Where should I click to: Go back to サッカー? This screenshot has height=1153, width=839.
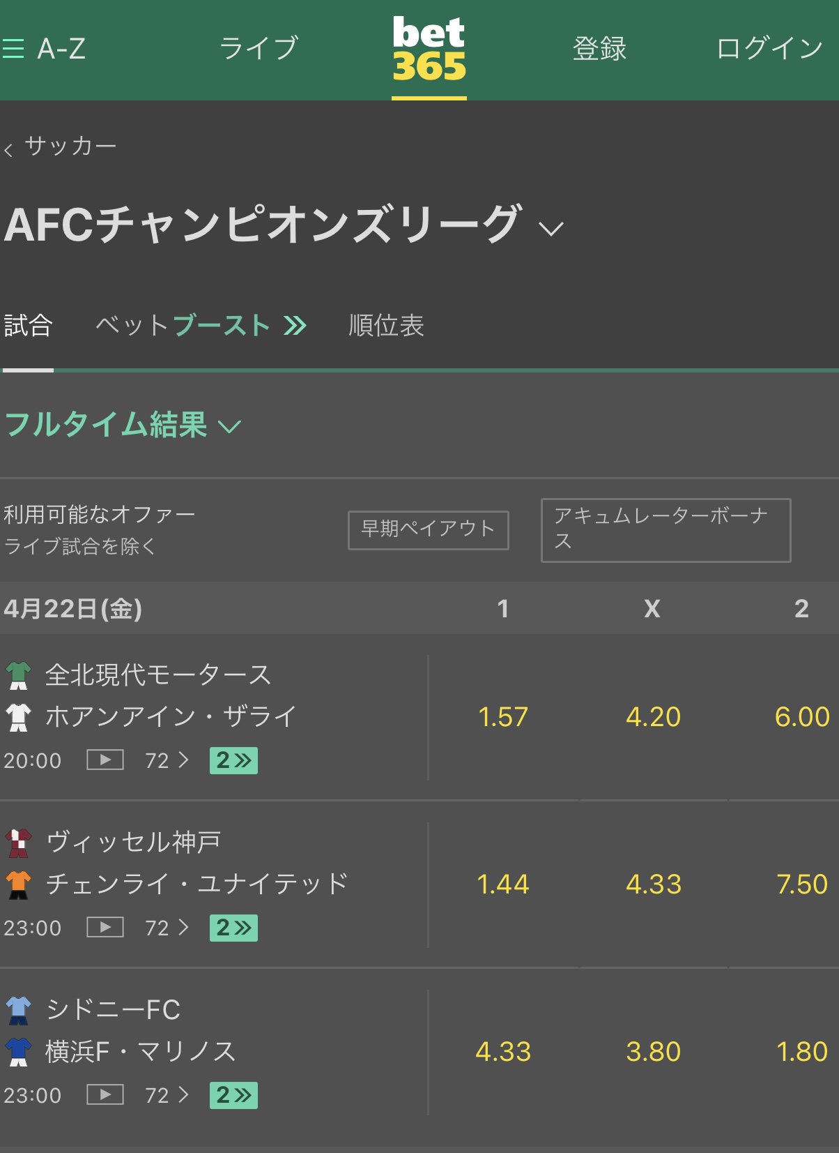[x=61, y=146]
